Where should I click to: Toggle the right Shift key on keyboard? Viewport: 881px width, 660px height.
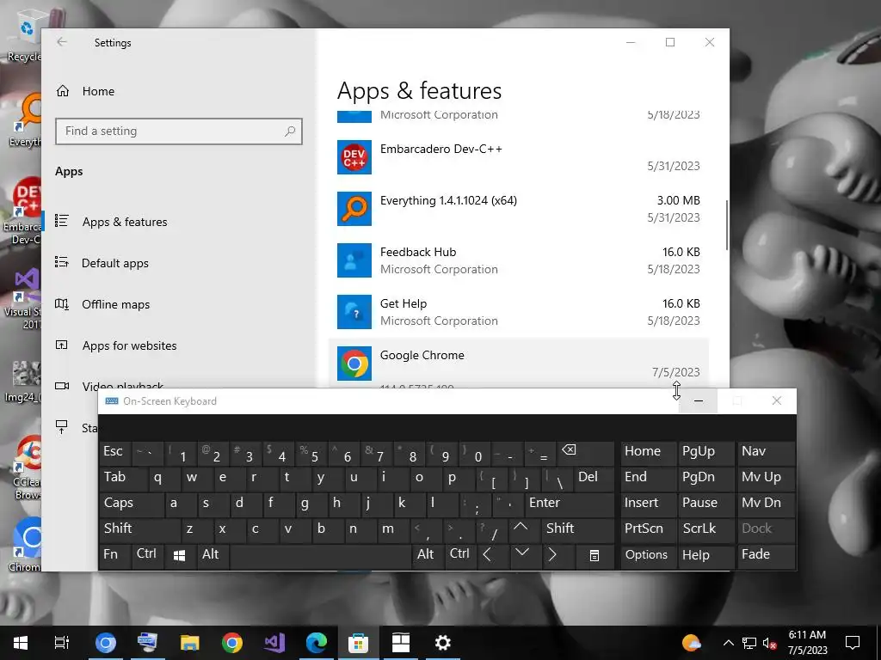577,529
